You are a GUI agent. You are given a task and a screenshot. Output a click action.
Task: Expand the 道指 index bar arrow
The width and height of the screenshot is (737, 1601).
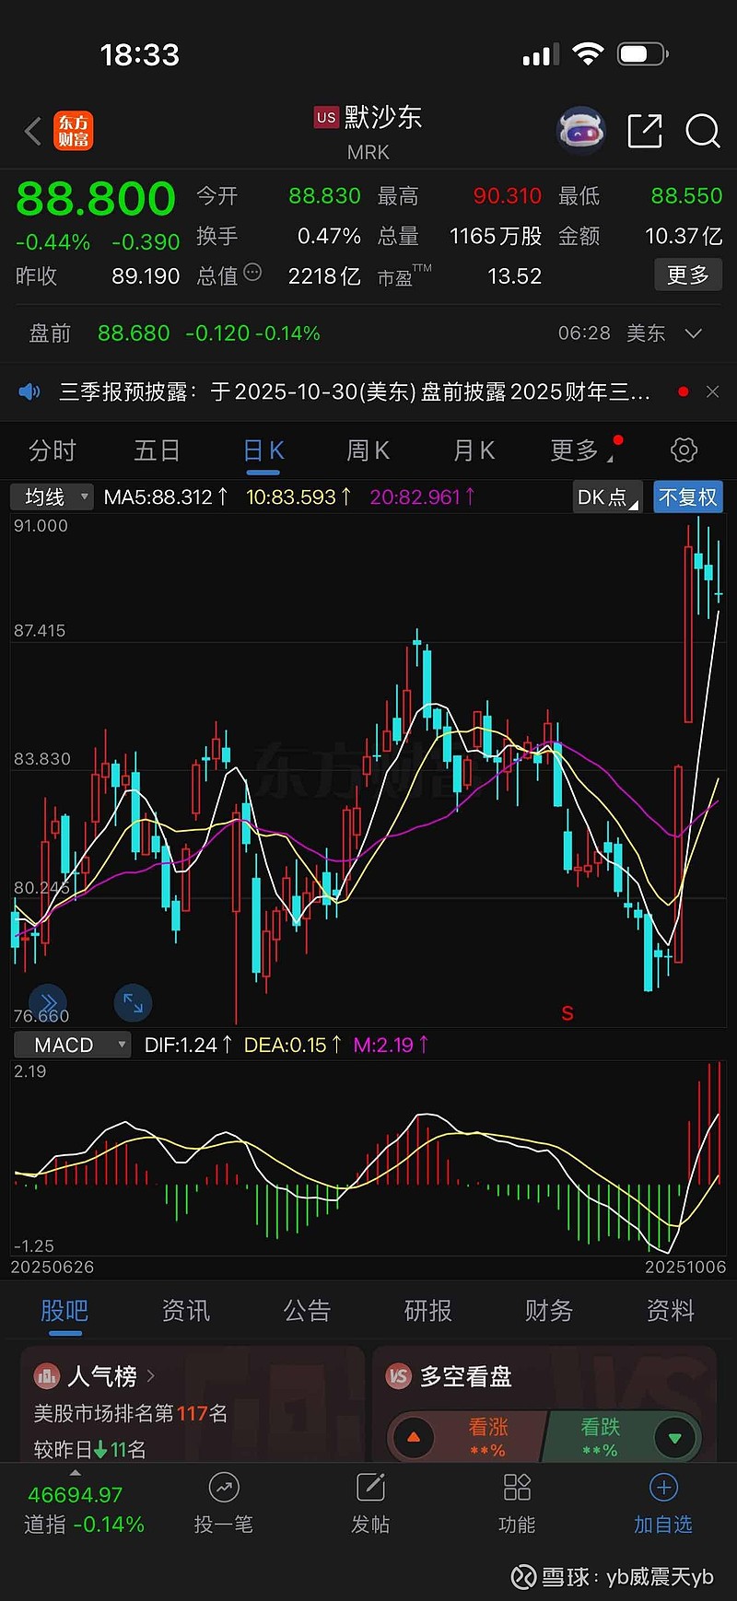pos(75,1472)
